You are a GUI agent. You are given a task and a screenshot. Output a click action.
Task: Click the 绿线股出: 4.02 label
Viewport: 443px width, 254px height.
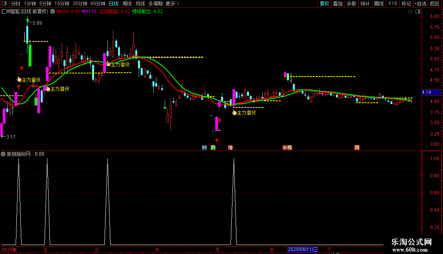coord(147,11)
